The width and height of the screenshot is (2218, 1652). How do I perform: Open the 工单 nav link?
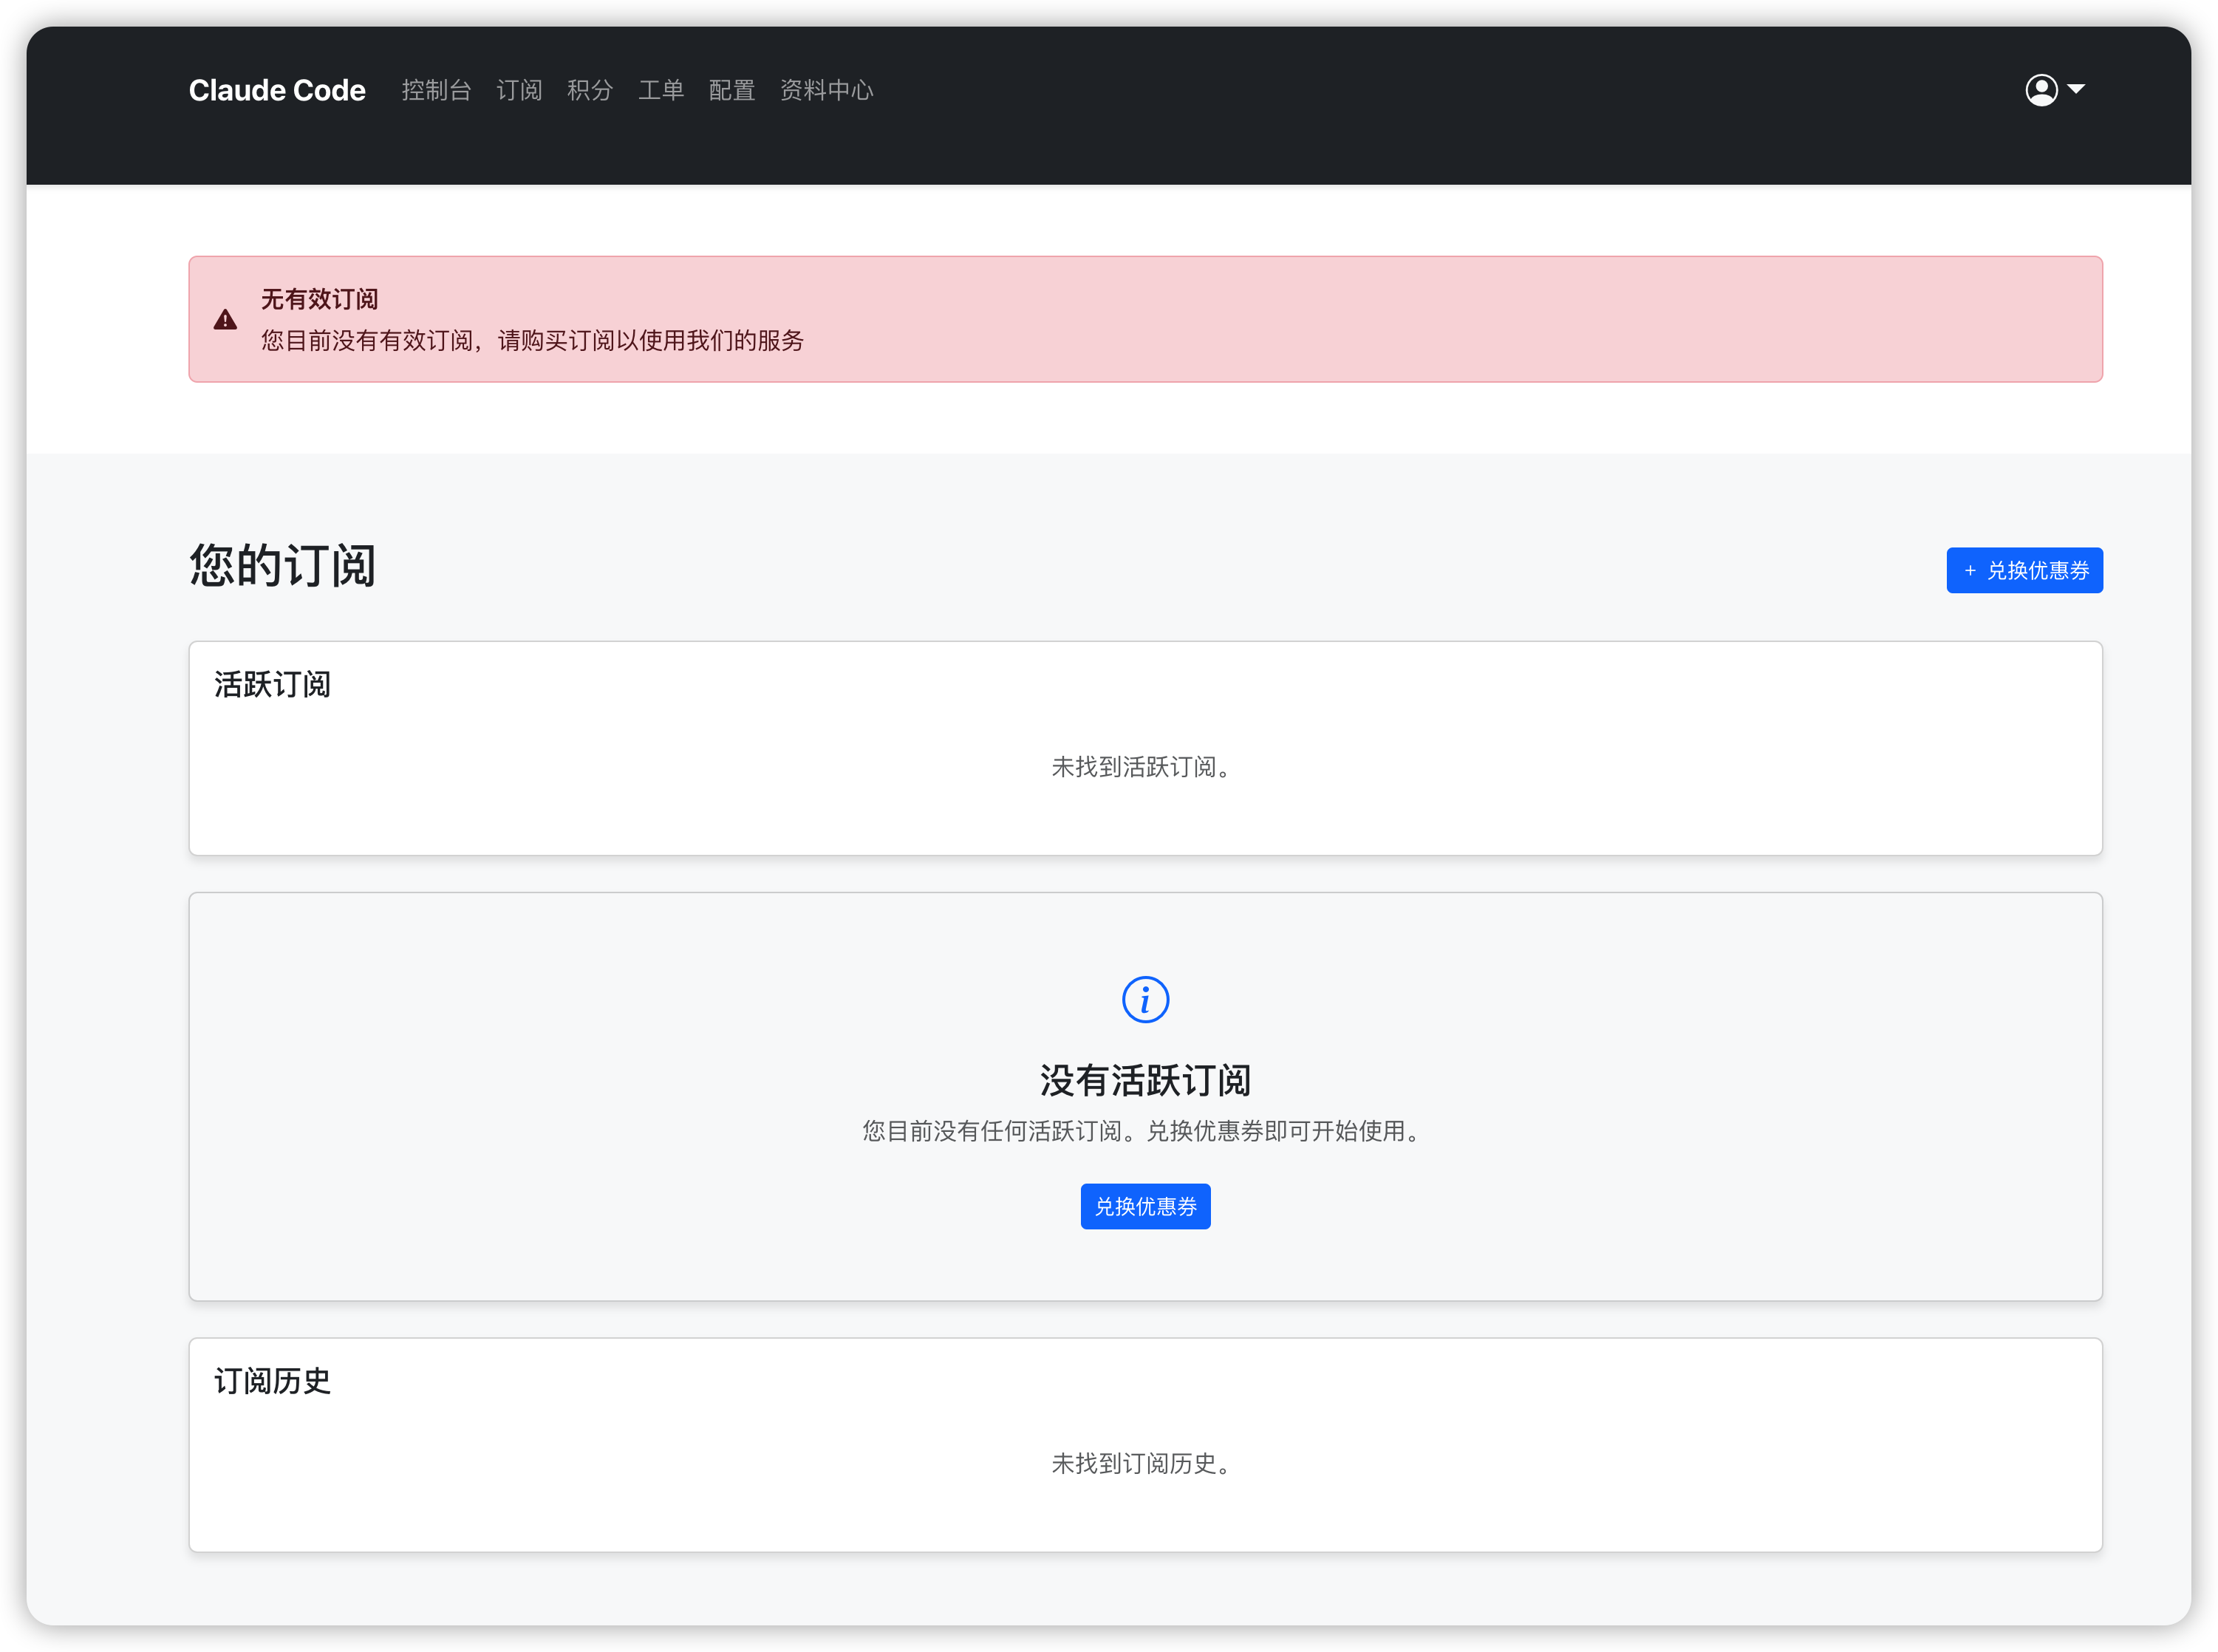point(661,90)
